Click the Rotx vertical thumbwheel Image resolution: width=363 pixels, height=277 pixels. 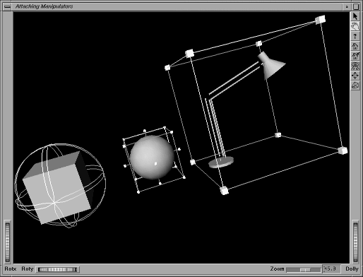[8, 242]
